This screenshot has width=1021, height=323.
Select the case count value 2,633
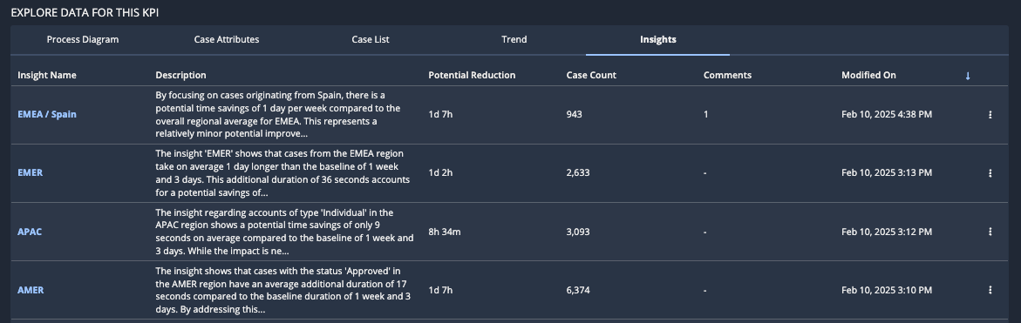pos(578,173)
